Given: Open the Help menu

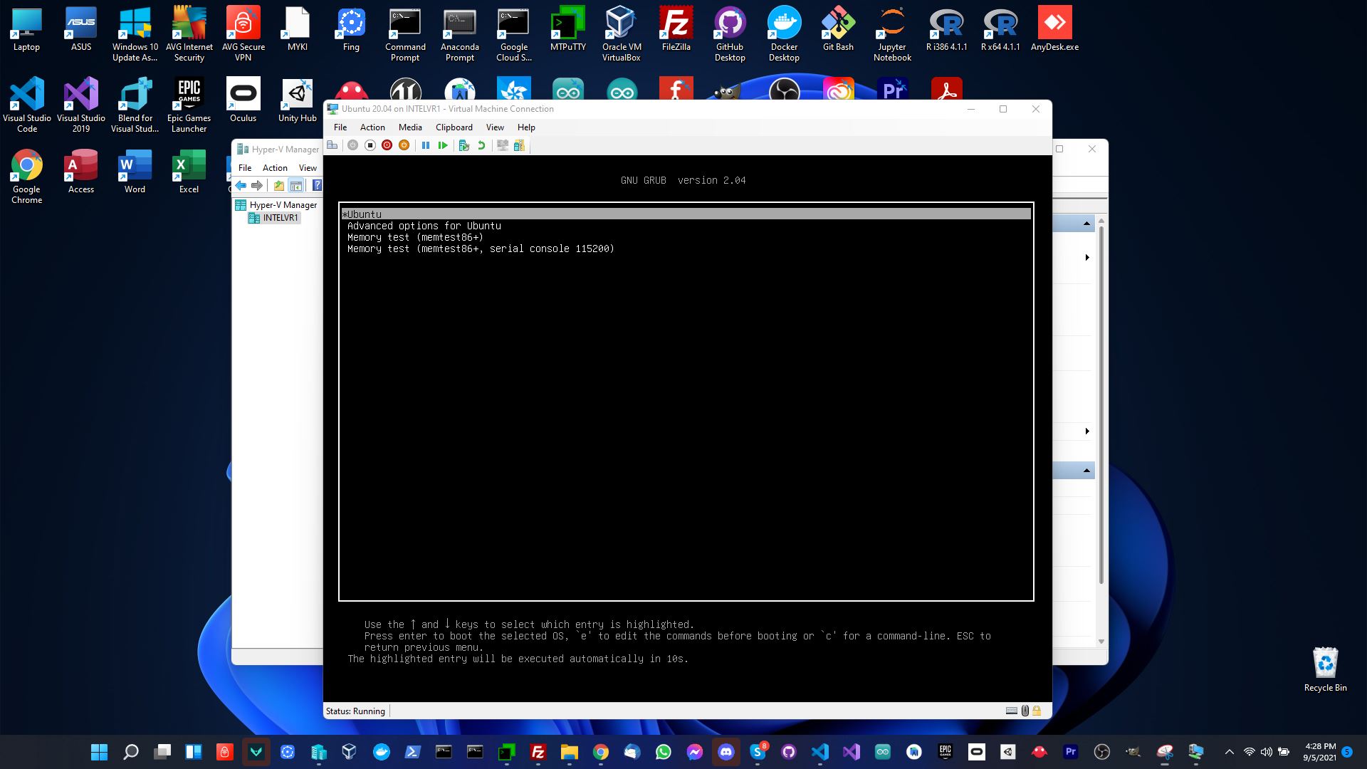Looking at the screenshot, I should click(x=526, y=127).
